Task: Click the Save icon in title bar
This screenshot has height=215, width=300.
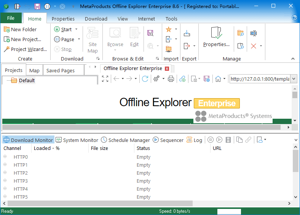Action: click(37, 6)
